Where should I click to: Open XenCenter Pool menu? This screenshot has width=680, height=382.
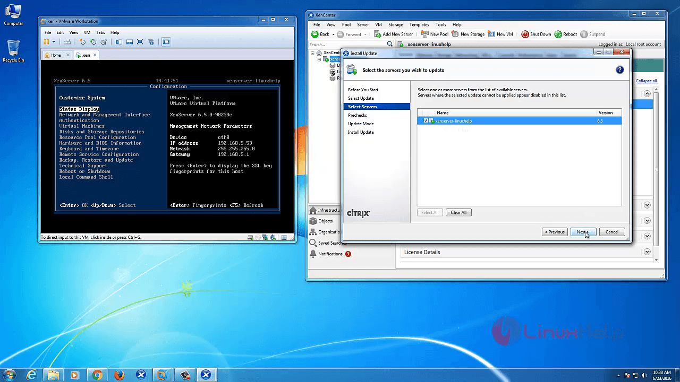click(346, 24)
